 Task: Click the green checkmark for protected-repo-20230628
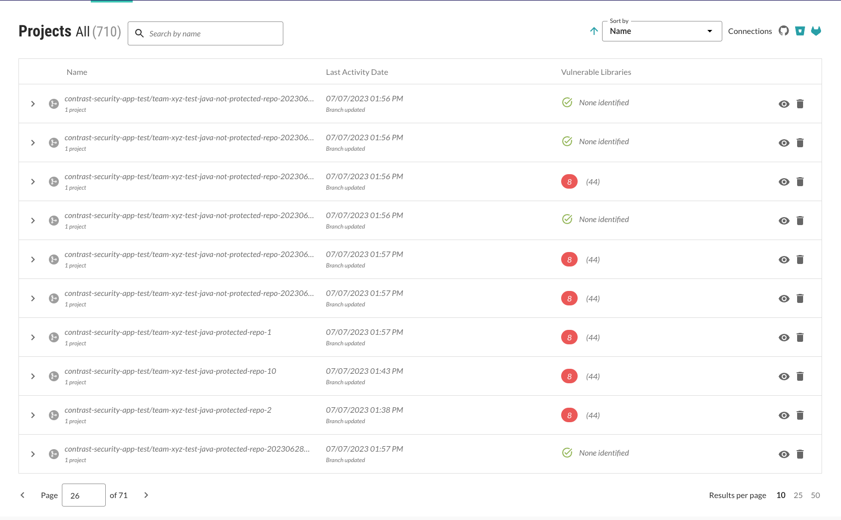[567, 453]
